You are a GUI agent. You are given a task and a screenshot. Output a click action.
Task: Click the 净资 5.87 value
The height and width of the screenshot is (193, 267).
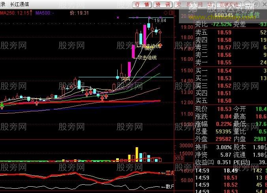[x=226, y=155]
